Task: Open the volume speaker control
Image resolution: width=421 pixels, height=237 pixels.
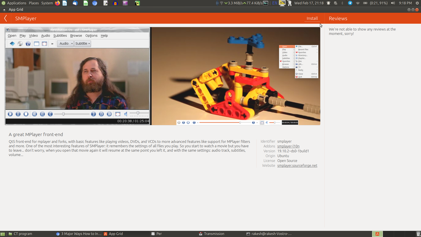Action: (393, 3)
